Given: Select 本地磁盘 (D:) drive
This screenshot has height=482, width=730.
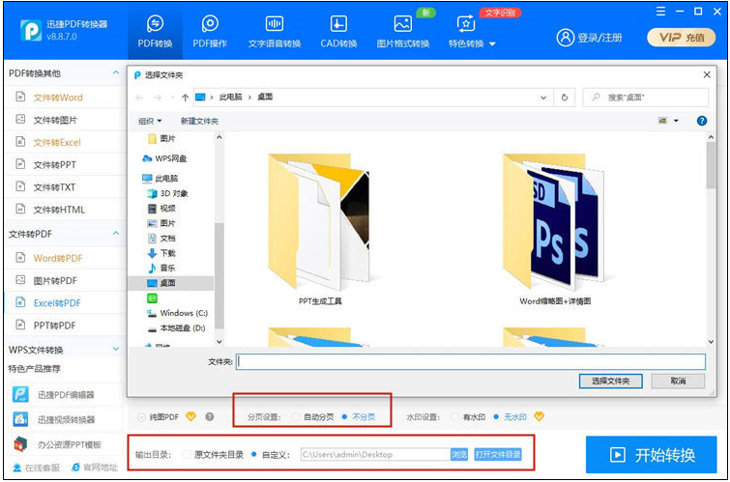Looking at the screenshot, I should tap(176, 328).
